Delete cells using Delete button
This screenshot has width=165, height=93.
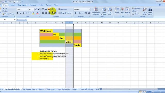[x=122, y=11]
